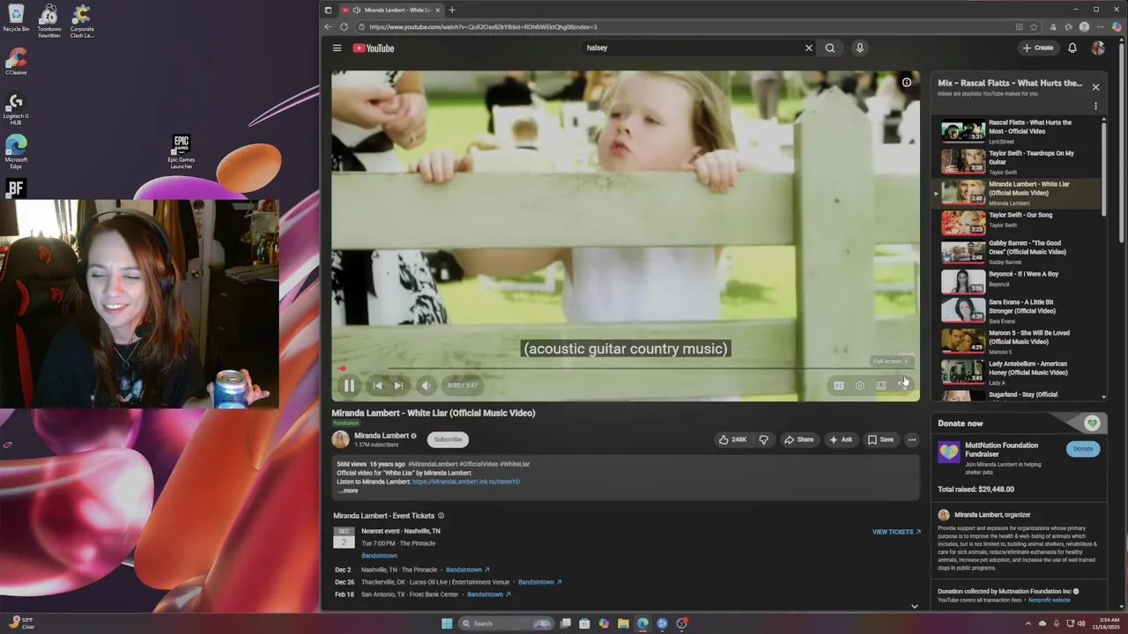Close the Miranda Lambert browser tab
This screenshot has width=1128, height=634.
click(438, 11)
